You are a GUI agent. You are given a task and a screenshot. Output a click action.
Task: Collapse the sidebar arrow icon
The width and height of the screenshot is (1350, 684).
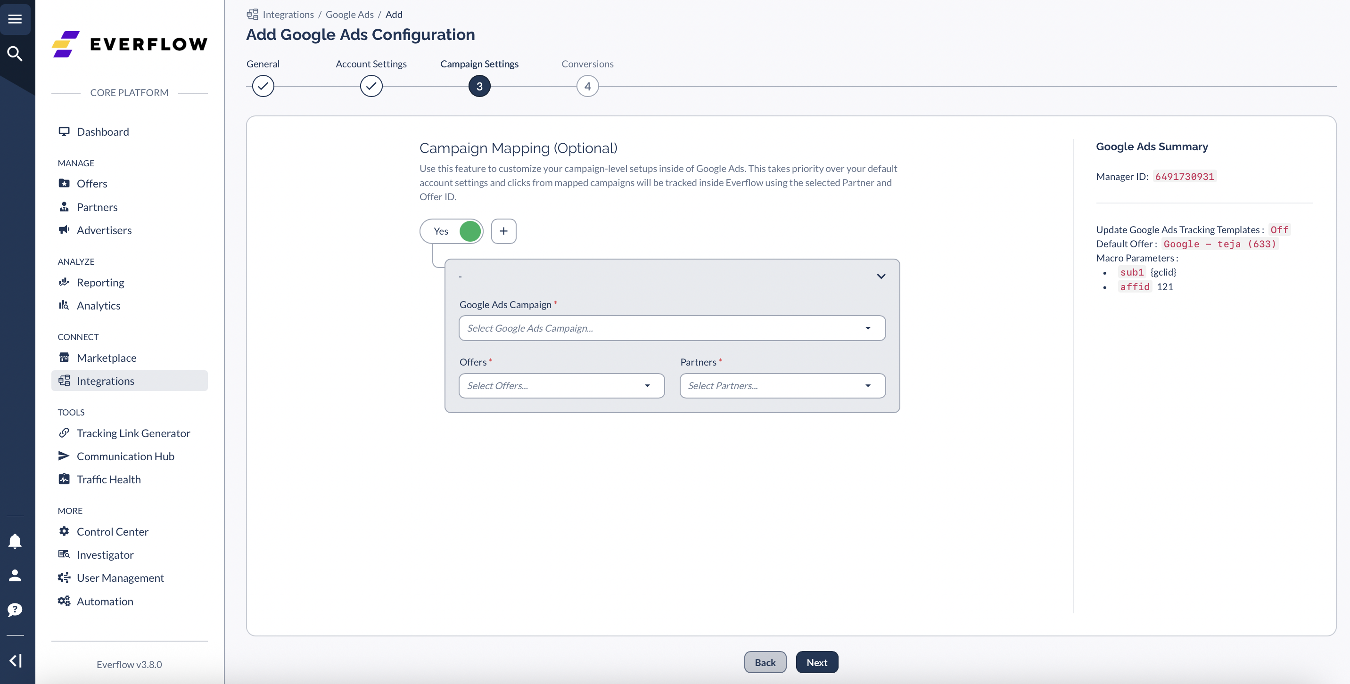point(15,660)
